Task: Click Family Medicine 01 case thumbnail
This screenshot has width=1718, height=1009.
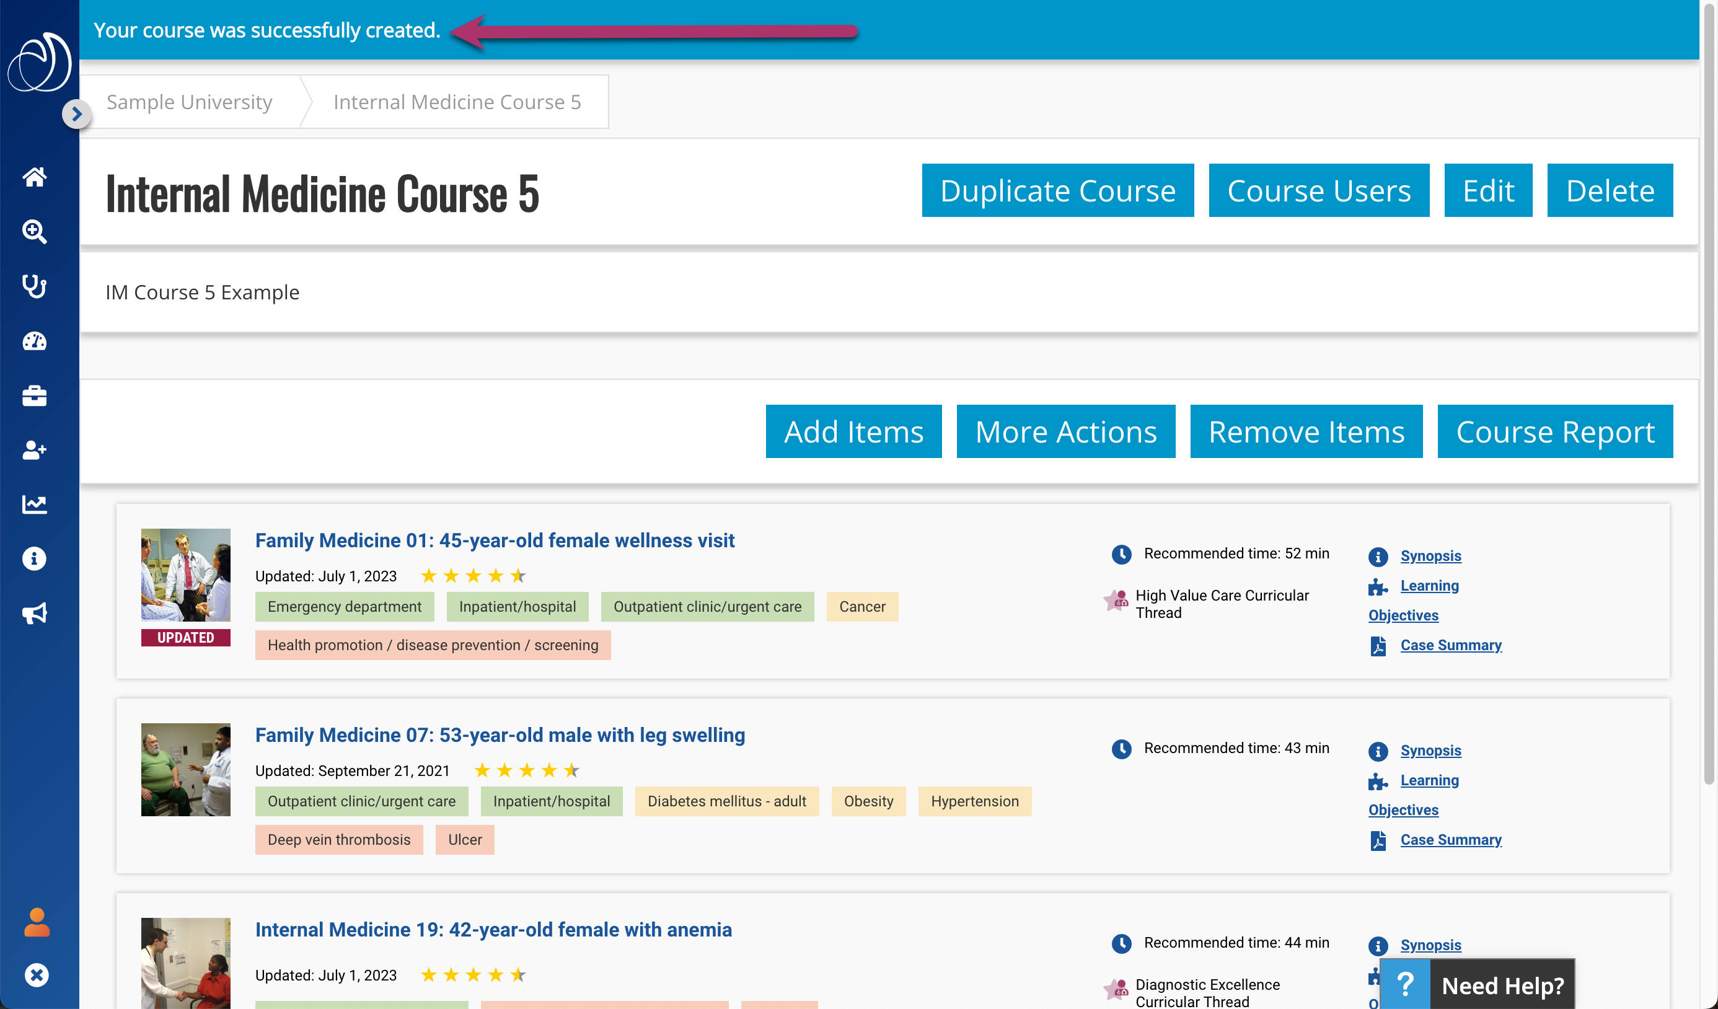Action: 185,575
